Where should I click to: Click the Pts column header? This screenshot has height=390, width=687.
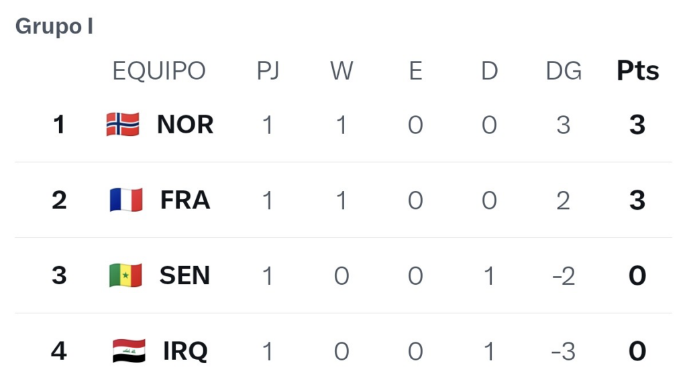637,70
